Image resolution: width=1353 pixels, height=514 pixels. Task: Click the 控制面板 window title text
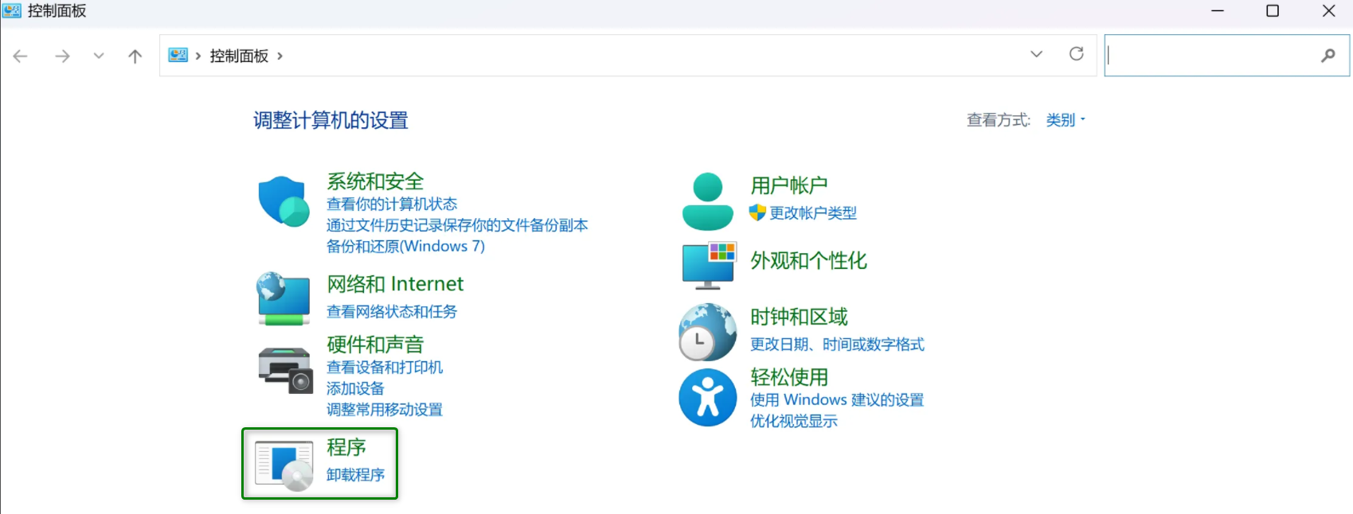pos(57,11)
